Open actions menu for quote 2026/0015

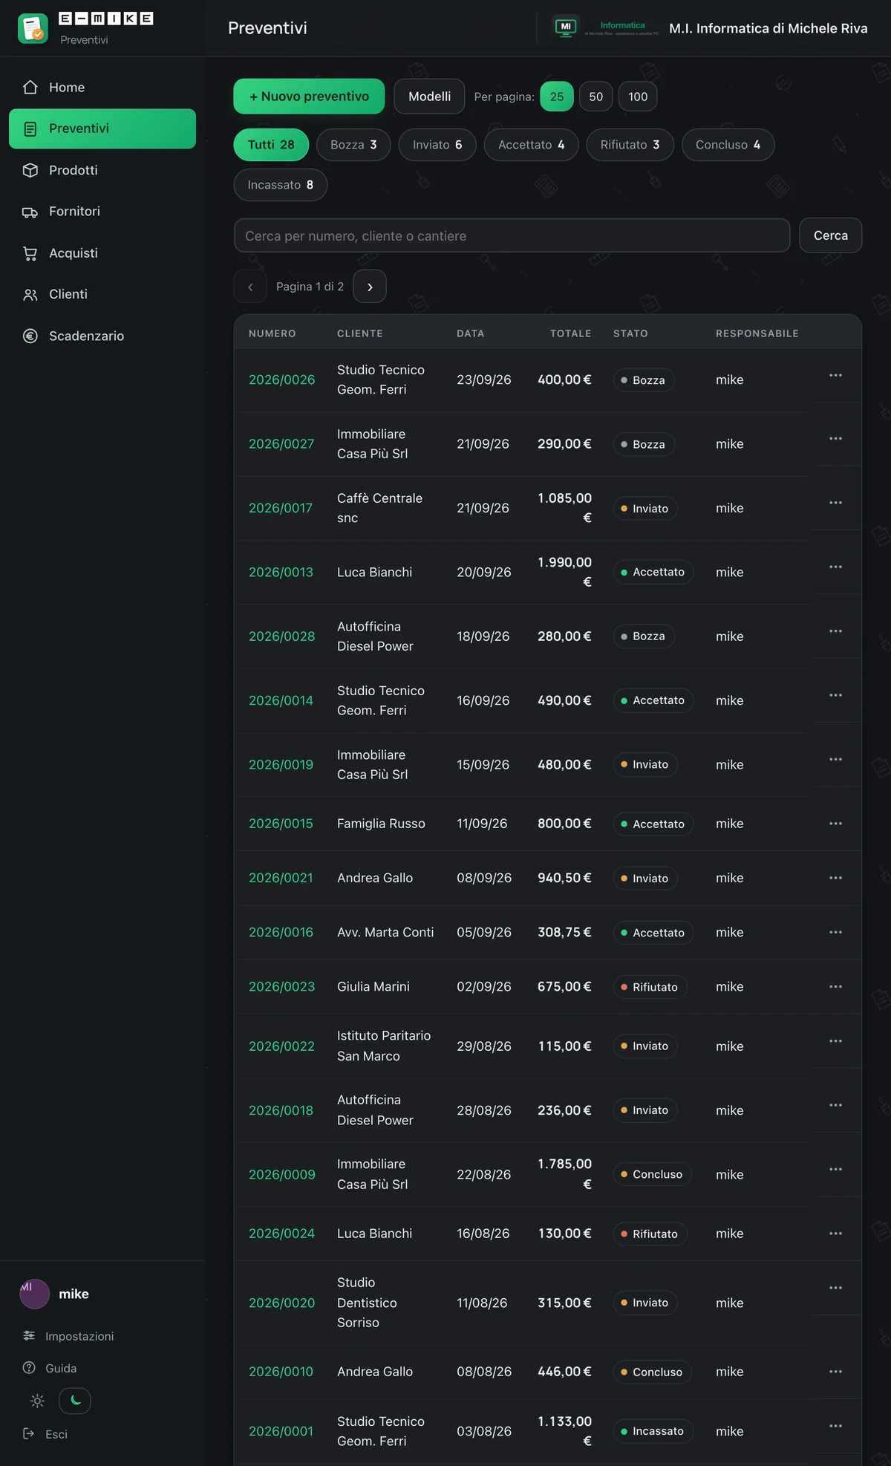(x=835, y=824)
